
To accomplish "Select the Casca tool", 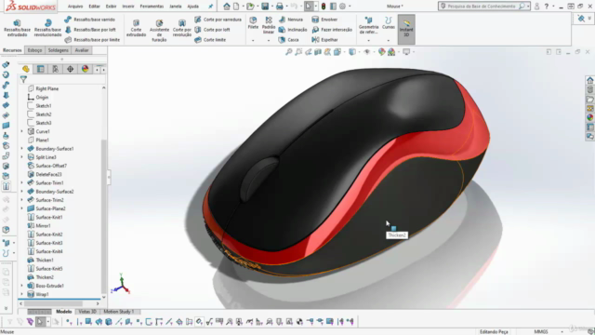I will tap(289, 39).
